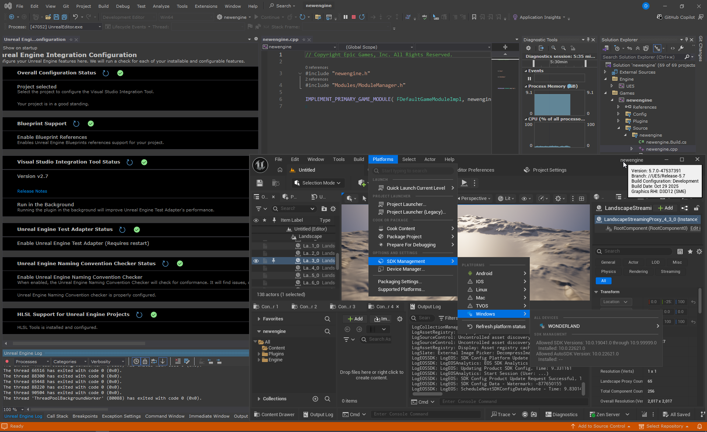Click the Stop Debugging red square

click(x=354, y=17)
